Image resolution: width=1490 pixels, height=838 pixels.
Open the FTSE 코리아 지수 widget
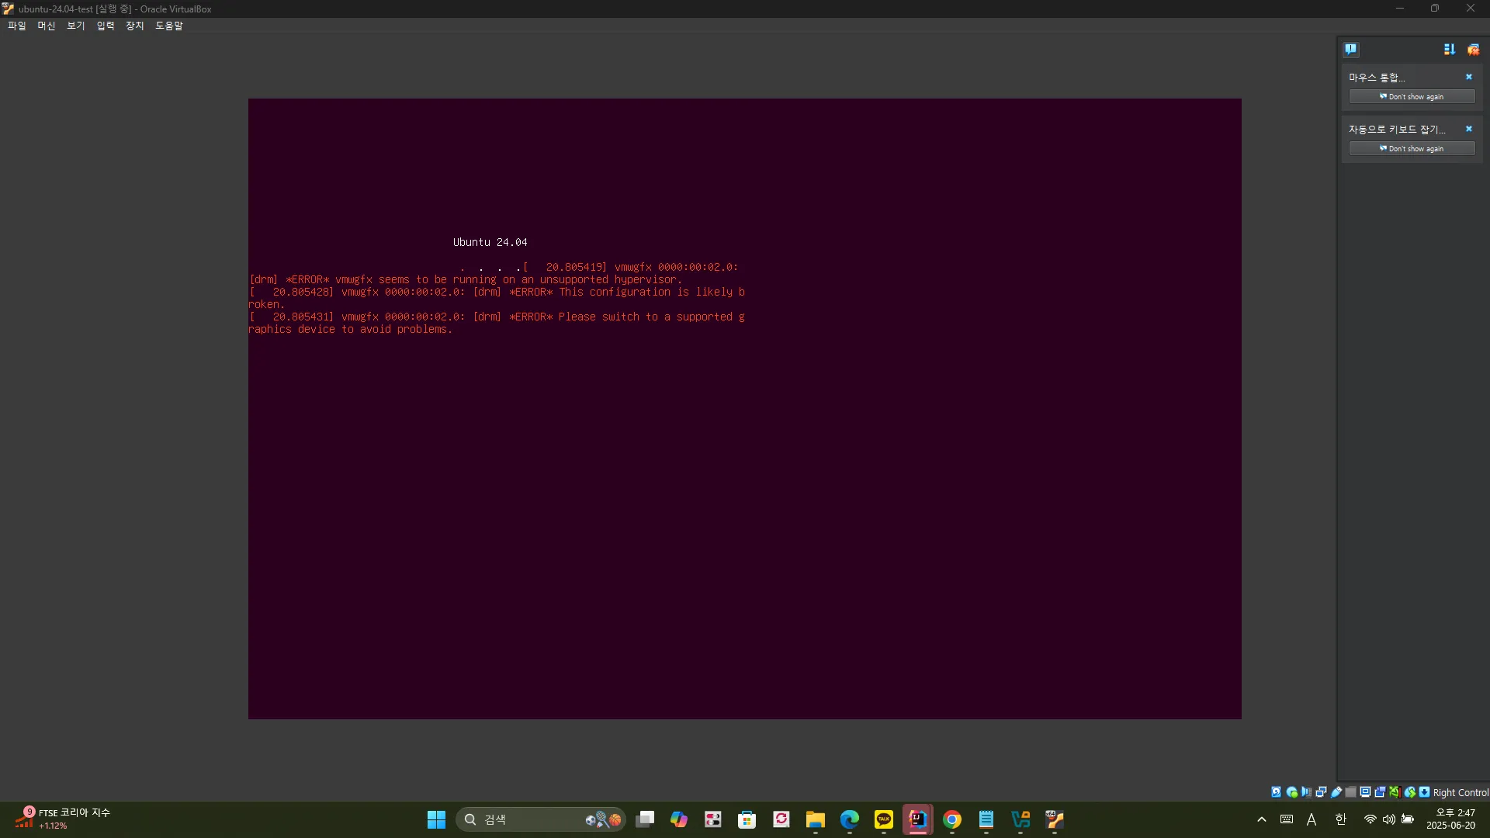click(x=64, y=819)
